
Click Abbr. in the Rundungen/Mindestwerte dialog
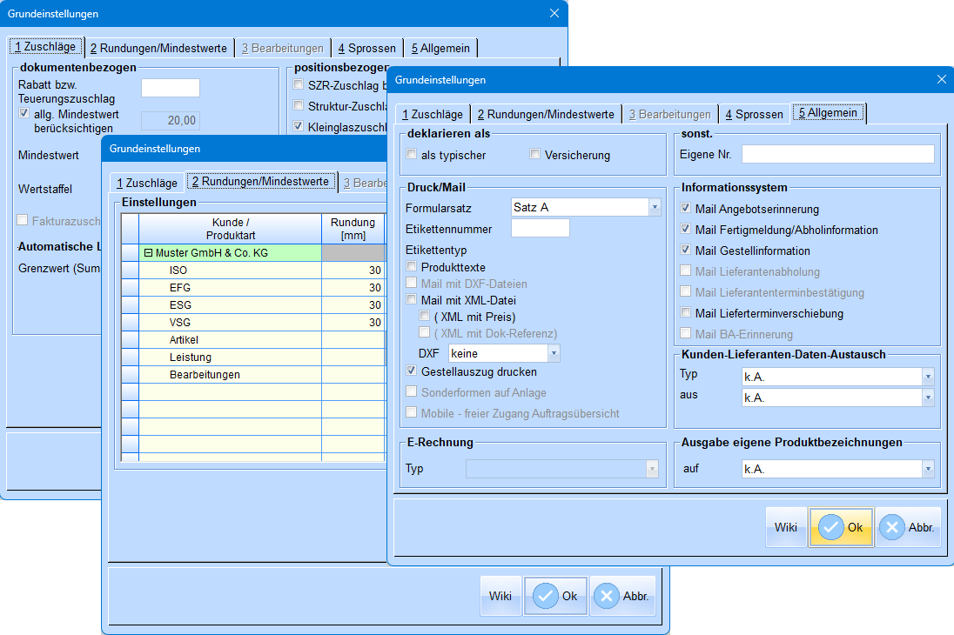pos(622,596)
